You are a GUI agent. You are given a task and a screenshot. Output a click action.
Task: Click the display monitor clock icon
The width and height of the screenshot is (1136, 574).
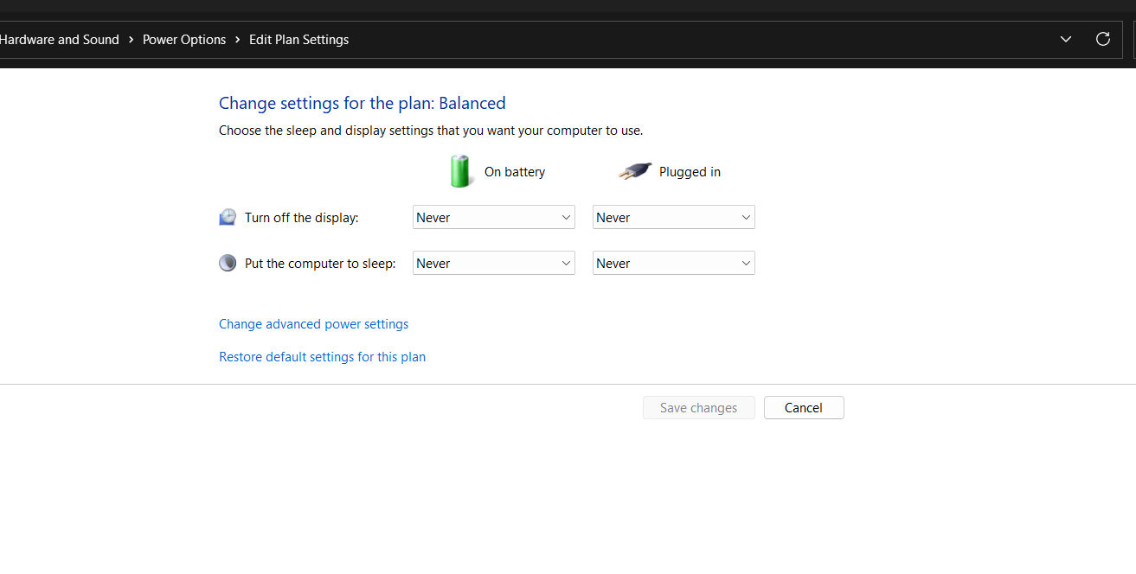pyautogui.click(x=228, y=217)
